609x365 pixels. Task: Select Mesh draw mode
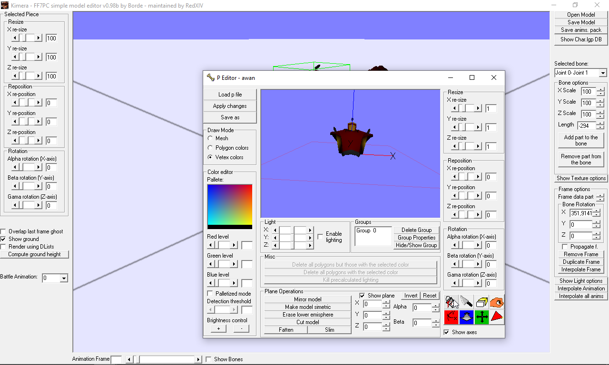210,138
